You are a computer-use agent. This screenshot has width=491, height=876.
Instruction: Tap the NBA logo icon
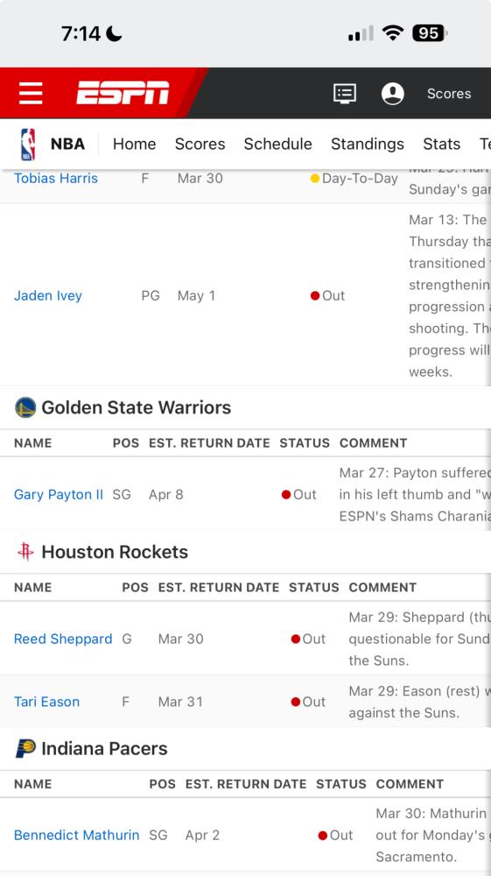[x=28, y=145]
